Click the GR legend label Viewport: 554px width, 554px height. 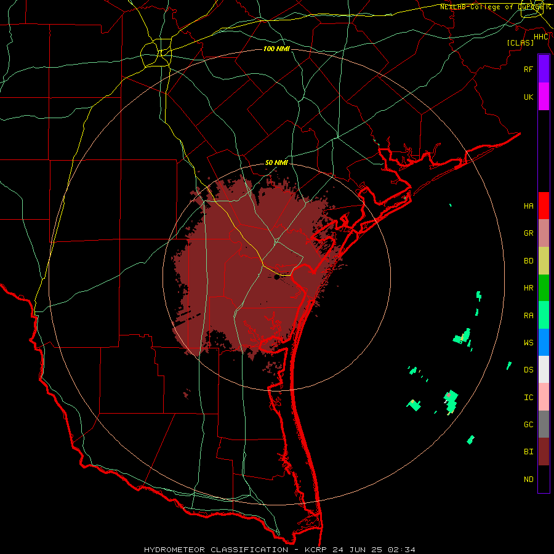[528, 233]
